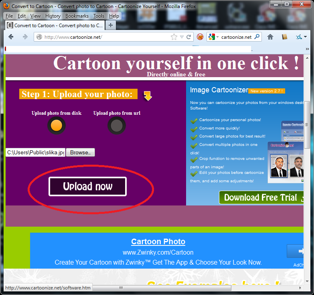Open the History menu
Viewport: 314px width, 295px height.
click(x=53, y=16)
